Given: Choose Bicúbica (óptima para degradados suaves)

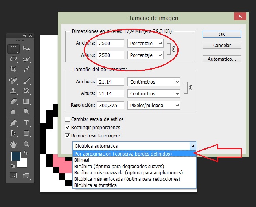Looking at the screenshot, I should [x=134, y=167].
